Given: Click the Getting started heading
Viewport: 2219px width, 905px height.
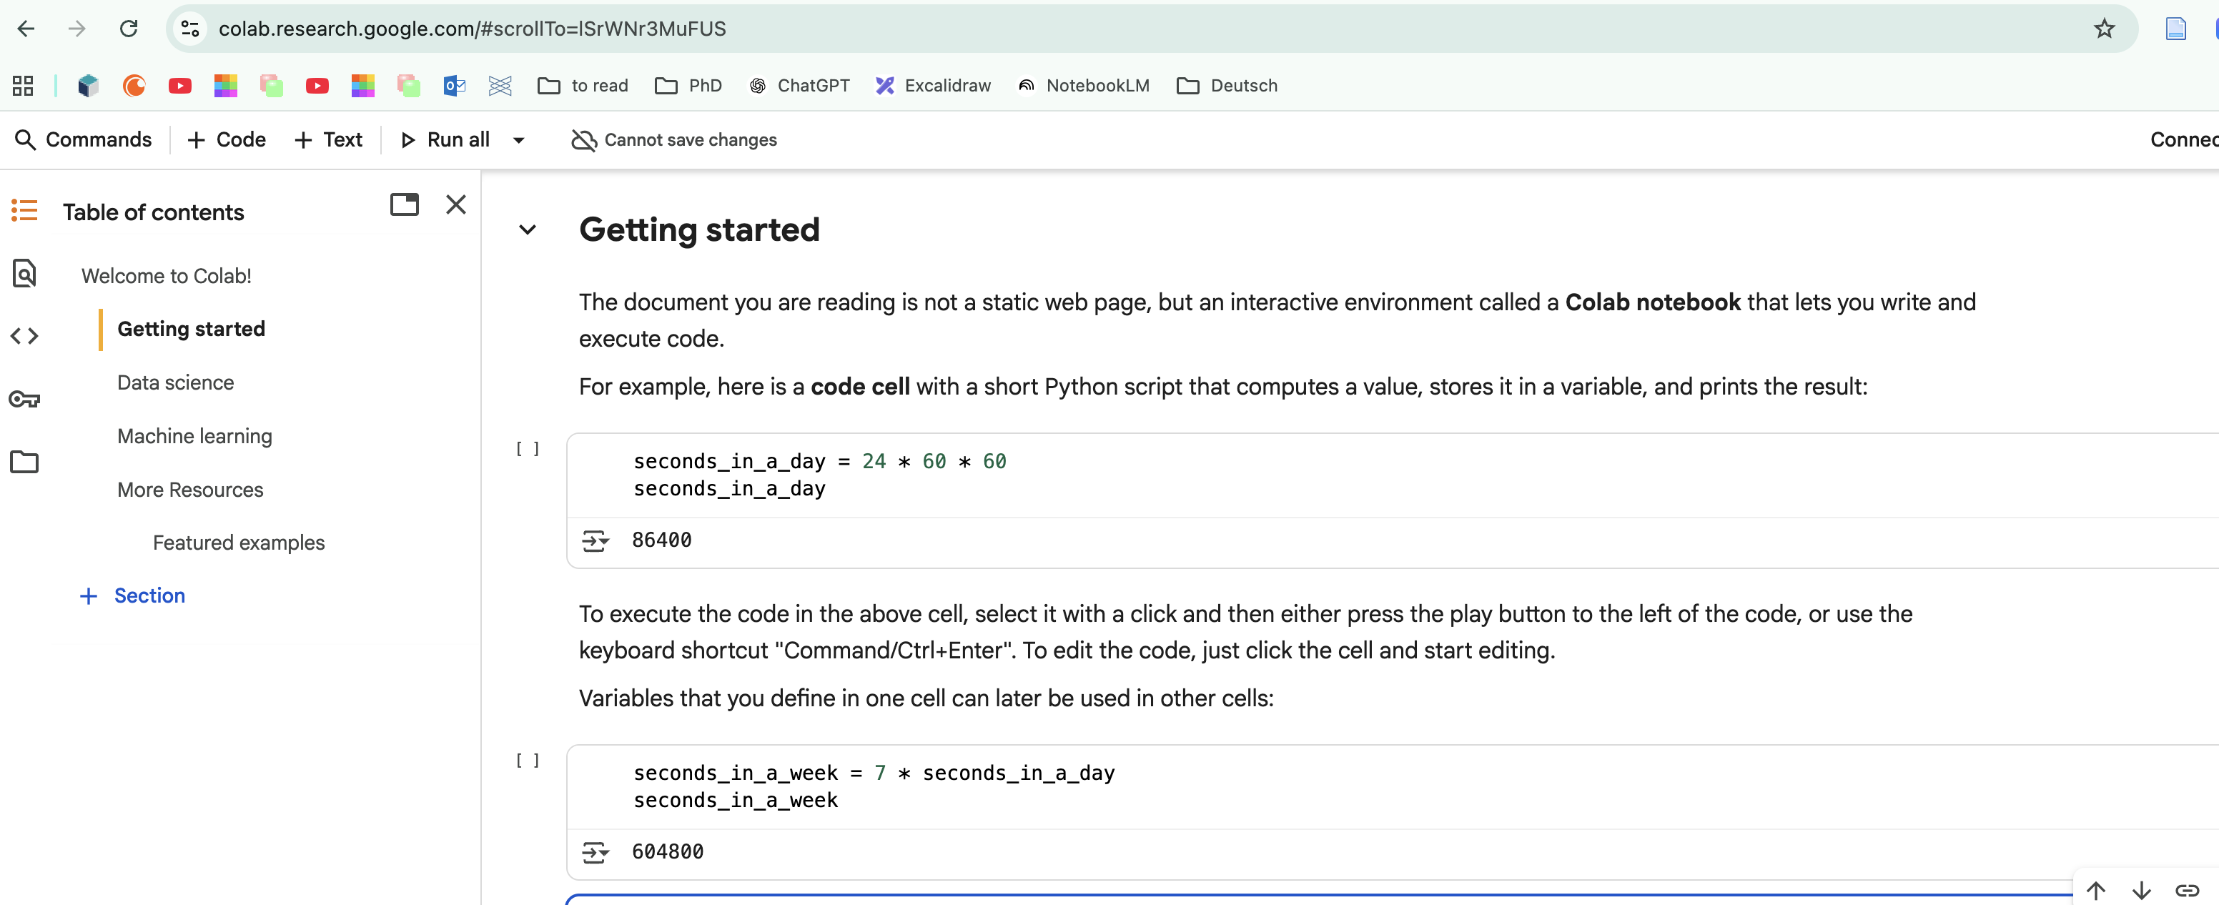Looking at the screenshot, I should (x=698, y=230).
